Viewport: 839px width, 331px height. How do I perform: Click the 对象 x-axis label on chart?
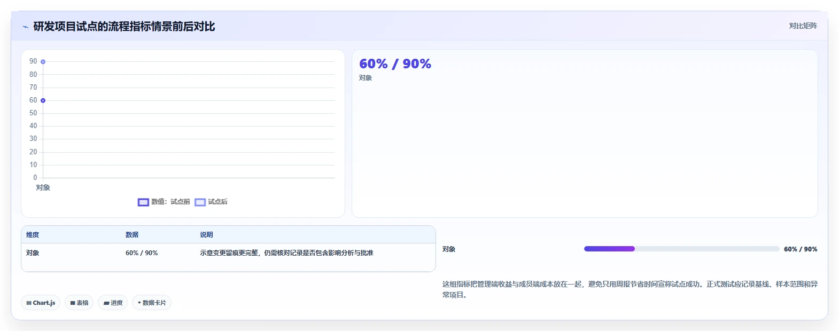pyautogui.click(x=43, y=187)
